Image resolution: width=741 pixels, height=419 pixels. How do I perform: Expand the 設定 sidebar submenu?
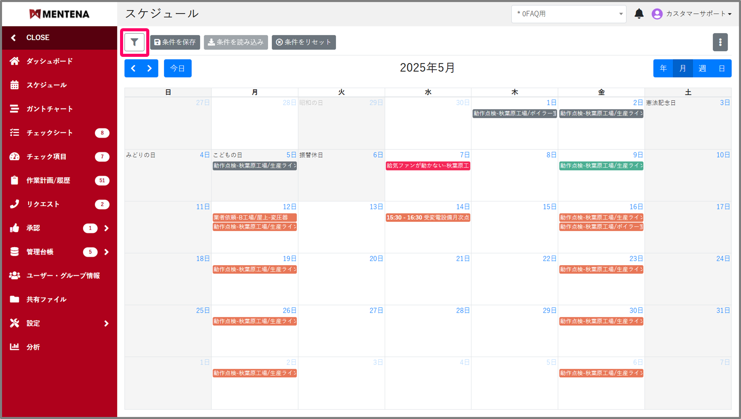(106, 323)
